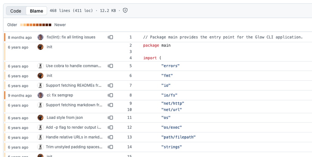This screenshot has height=157, width=312.
Task: Open commit 'ci: fix semgrep'
Action: (60, 95)
